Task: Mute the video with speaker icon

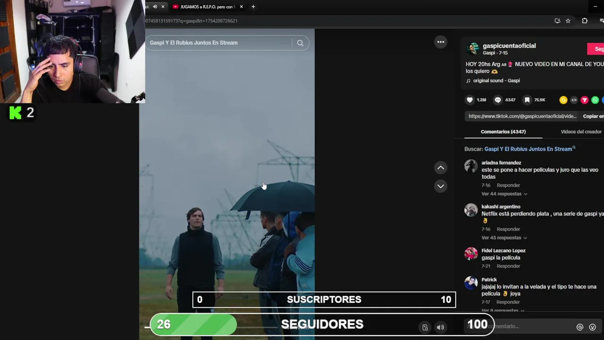Action: click(440, 327)
